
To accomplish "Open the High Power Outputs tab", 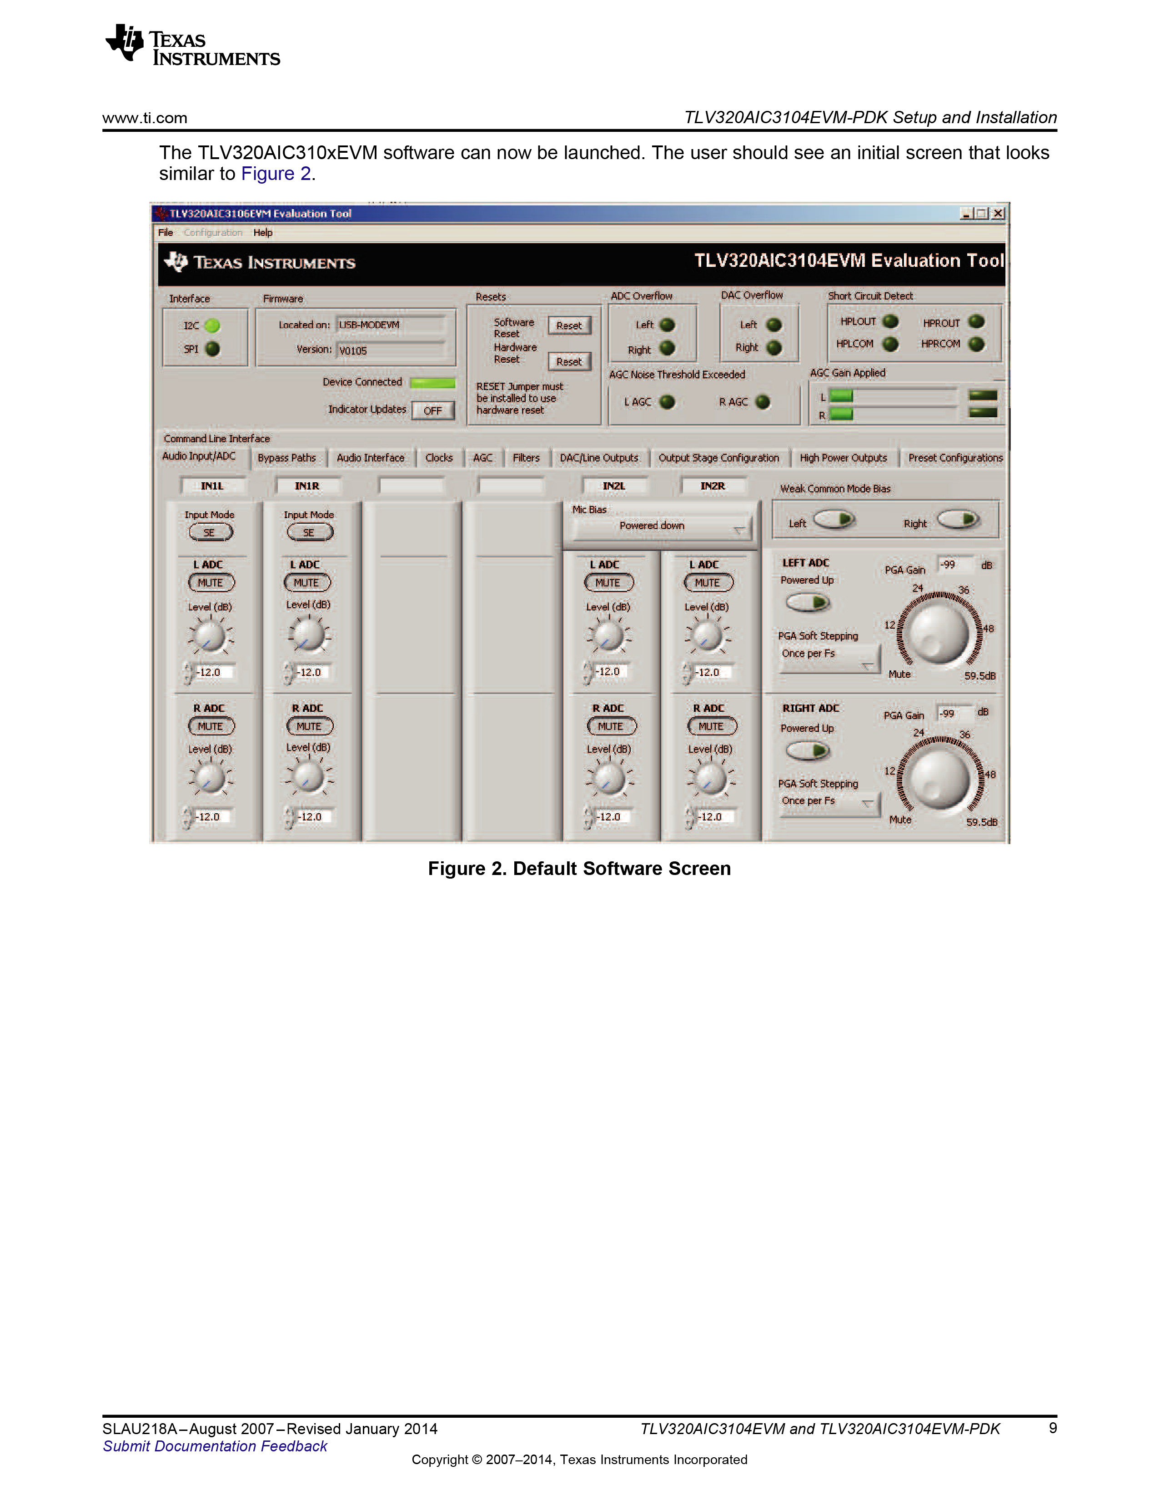I will tap(843, 458).
